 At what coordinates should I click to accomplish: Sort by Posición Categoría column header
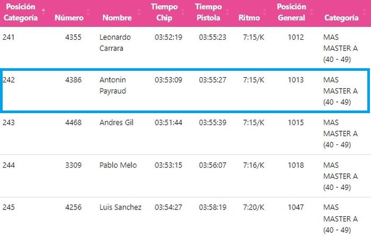(x=21, y=12)
